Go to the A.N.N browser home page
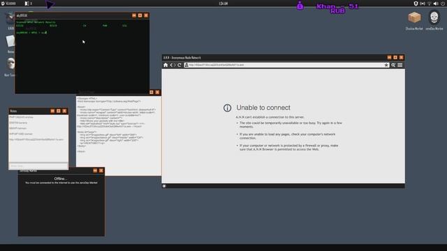The height and width of the screenshot is (251, 447). point(166,65)
